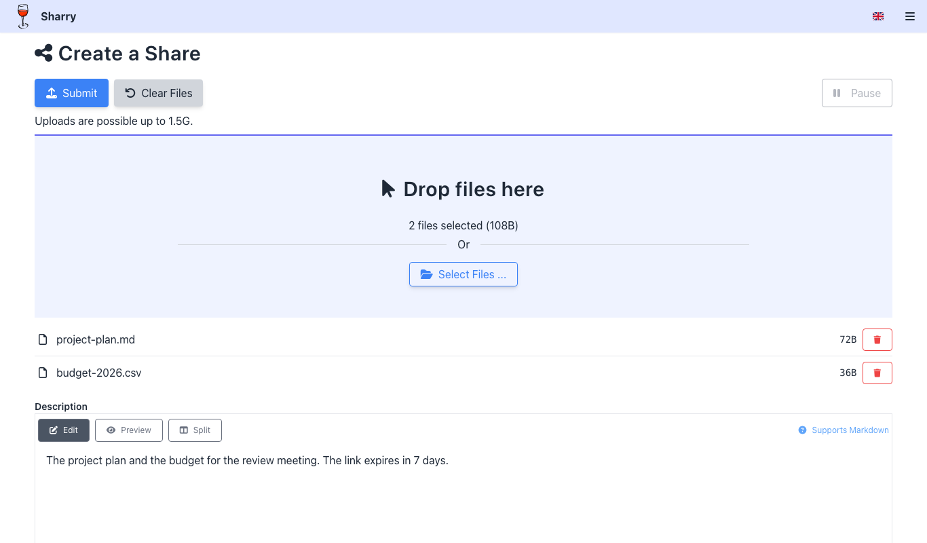Click the file icon beside budget-2026.csv
The image size is (927, 543).
[43, 373]
